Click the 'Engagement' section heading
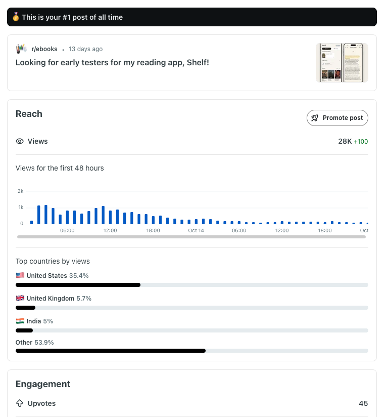 [x=43, y=384]
